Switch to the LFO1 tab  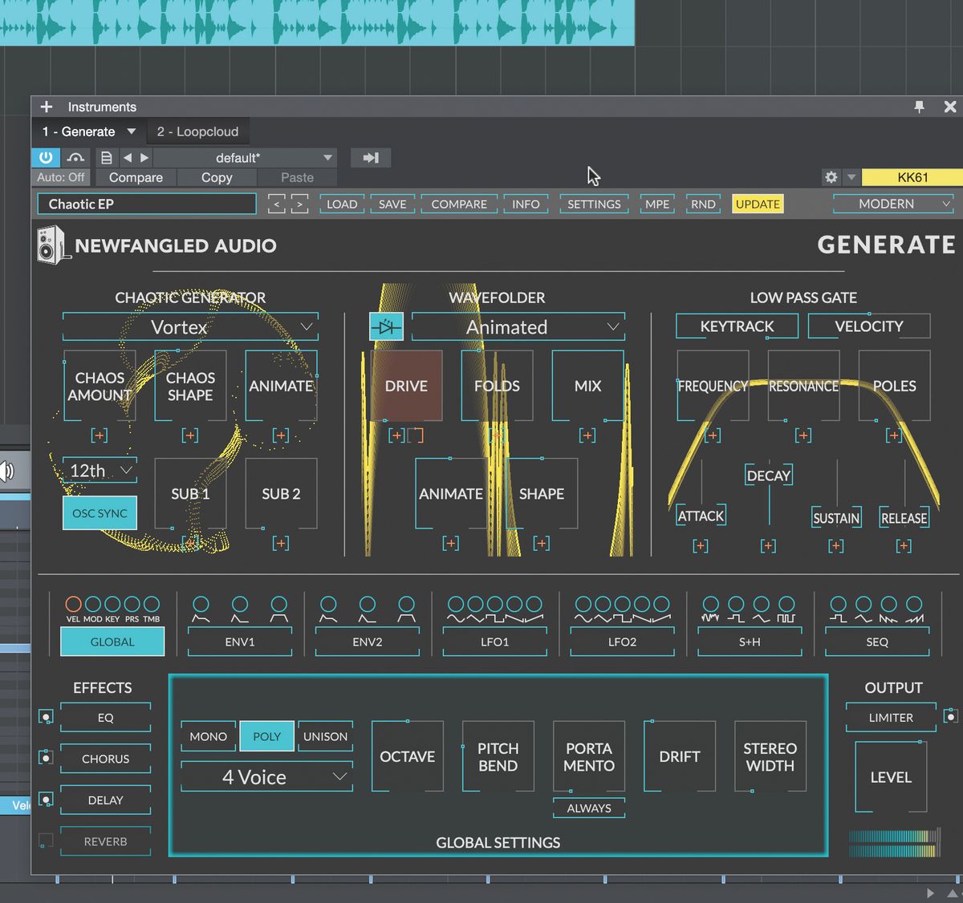point(495,642)
